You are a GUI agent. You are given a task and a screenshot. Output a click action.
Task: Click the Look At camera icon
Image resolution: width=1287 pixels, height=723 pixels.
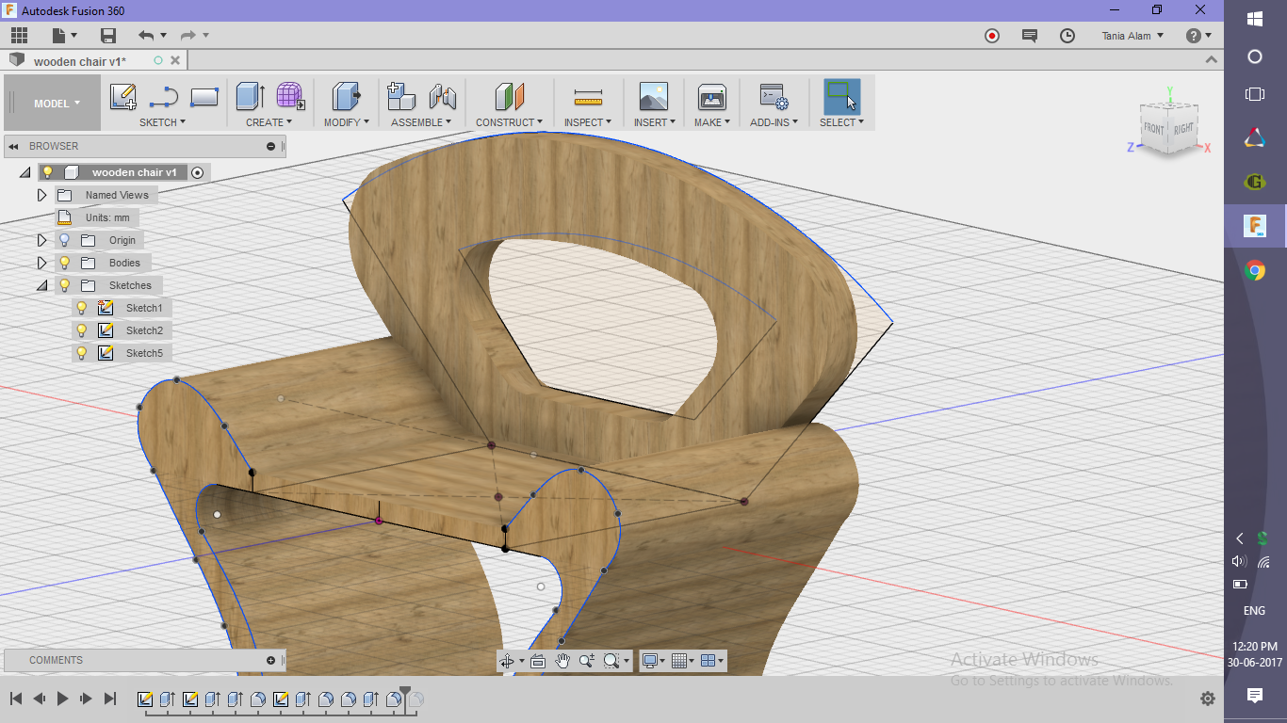(538, 661)
